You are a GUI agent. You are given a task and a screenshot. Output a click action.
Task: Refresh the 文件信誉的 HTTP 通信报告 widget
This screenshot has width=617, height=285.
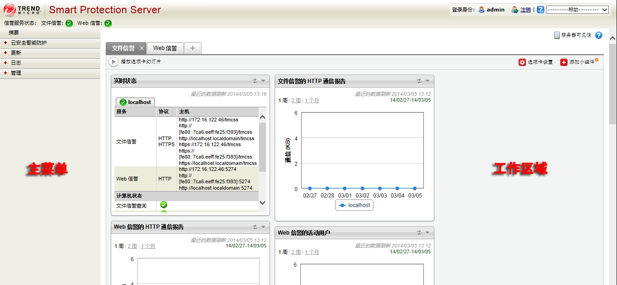tap(419, 81)
